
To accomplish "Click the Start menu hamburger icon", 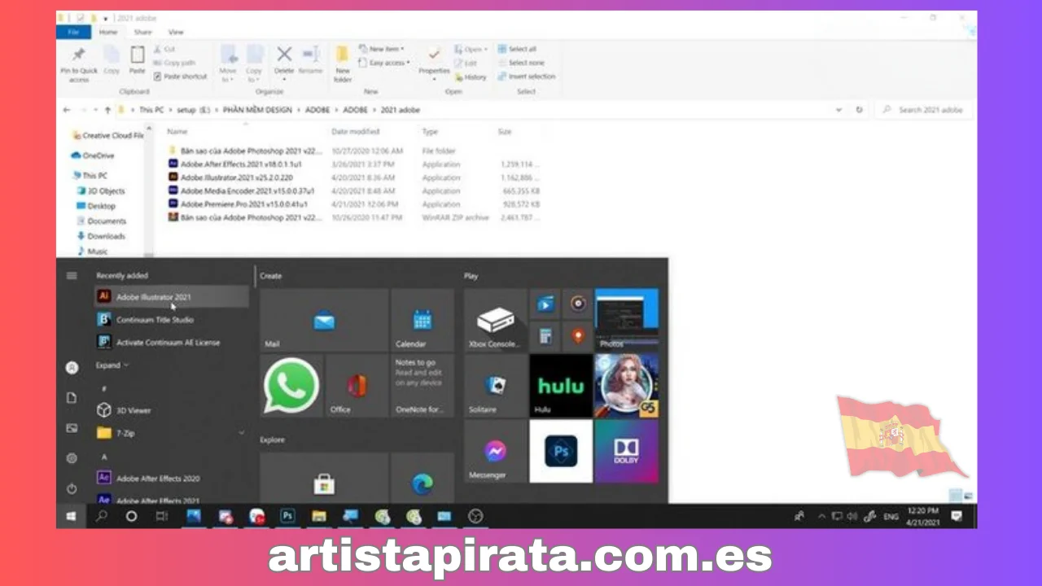I will click(x=72, y=276).
